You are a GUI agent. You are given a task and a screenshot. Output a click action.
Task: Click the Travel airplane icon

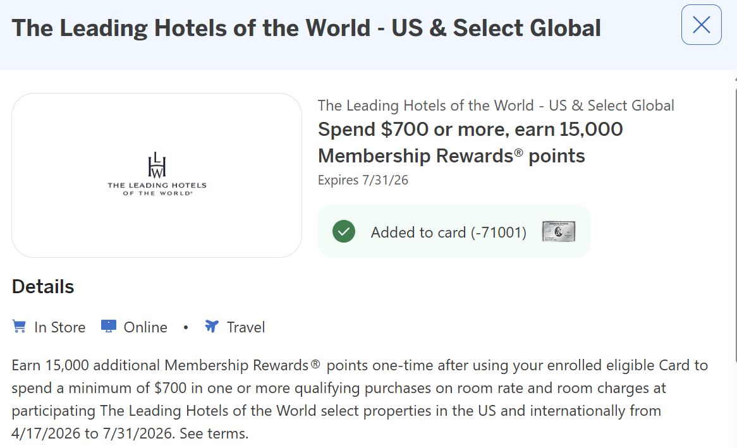tap(211, 327)
